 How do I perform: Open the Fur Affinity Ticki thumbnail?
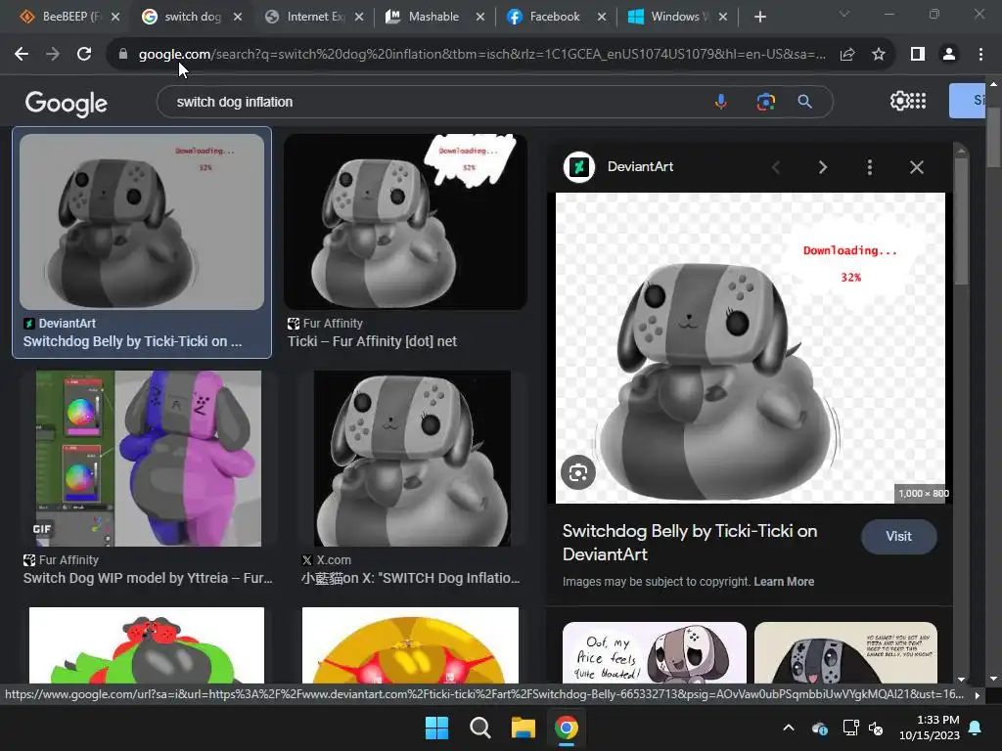pyautogui.click(x=406, y=222)
